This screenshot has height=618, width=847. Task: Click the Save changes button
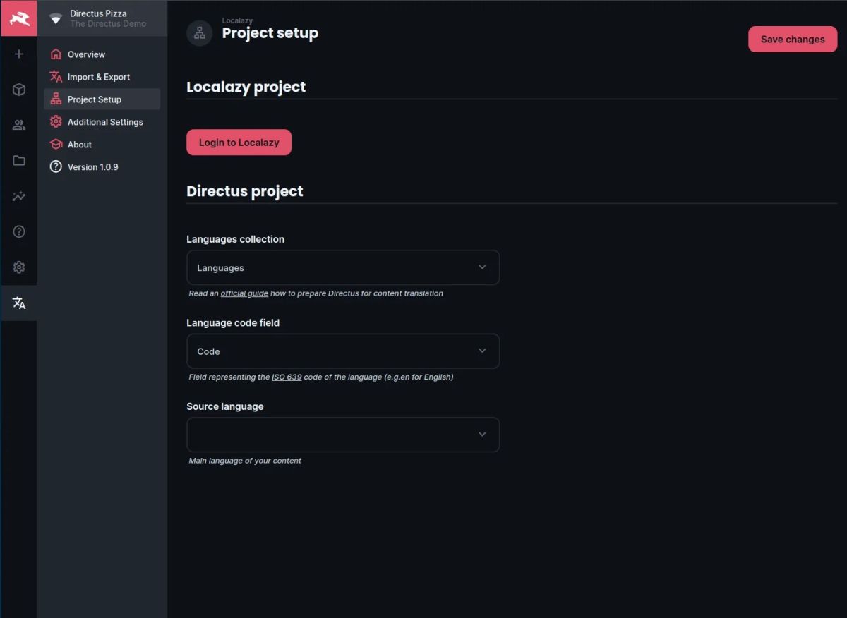pyautogui.click(x=793, y=40)
